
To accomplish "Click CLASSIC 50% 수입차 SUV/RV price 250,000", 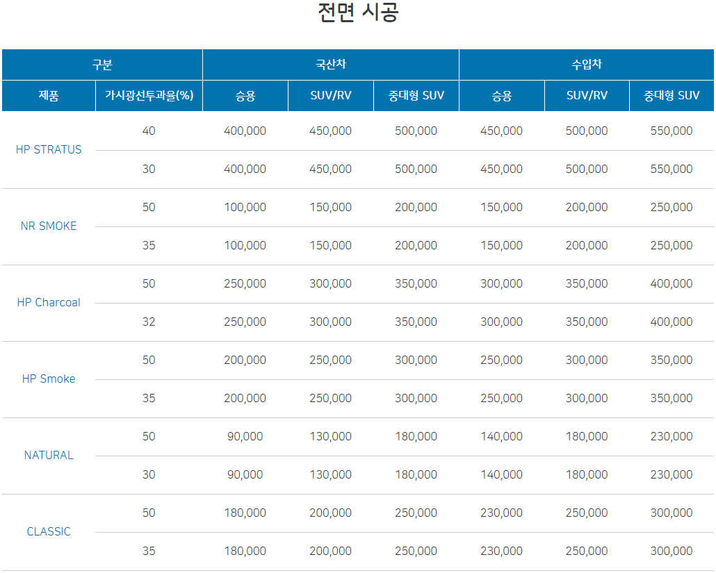I will [587, 513].
